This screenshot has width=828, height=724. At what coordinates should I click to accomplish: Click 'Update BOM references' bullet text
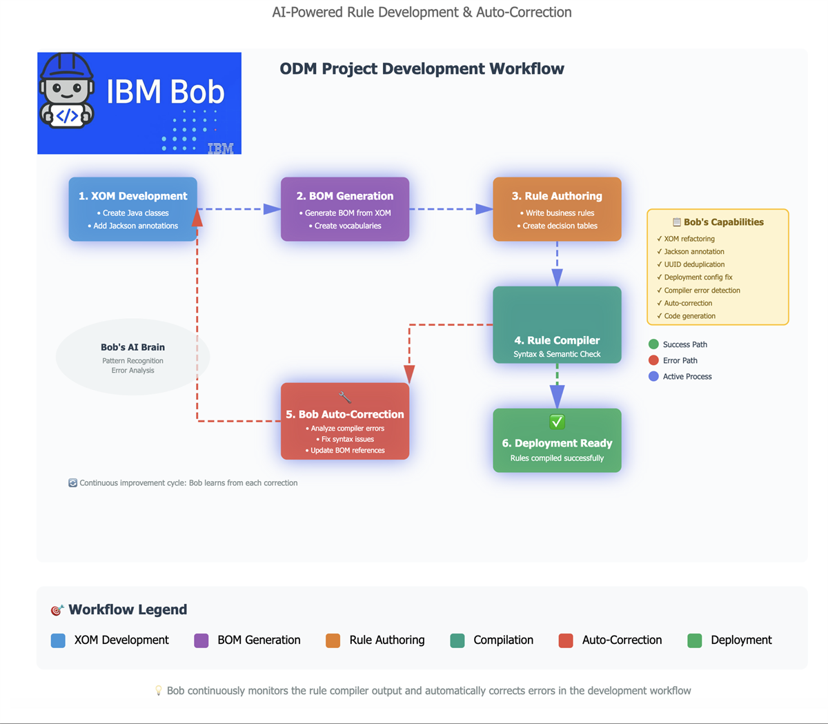click(348, 450)
